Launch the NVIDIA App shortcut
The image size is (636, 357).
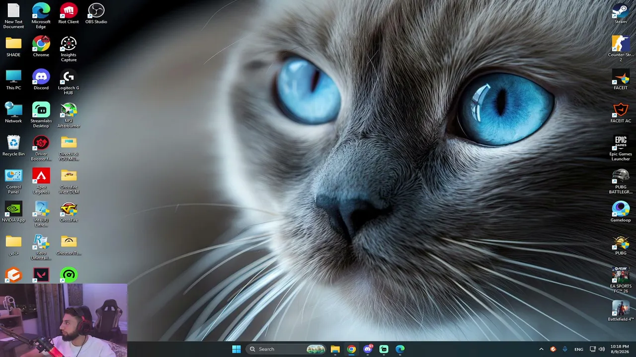click(13, 212)
